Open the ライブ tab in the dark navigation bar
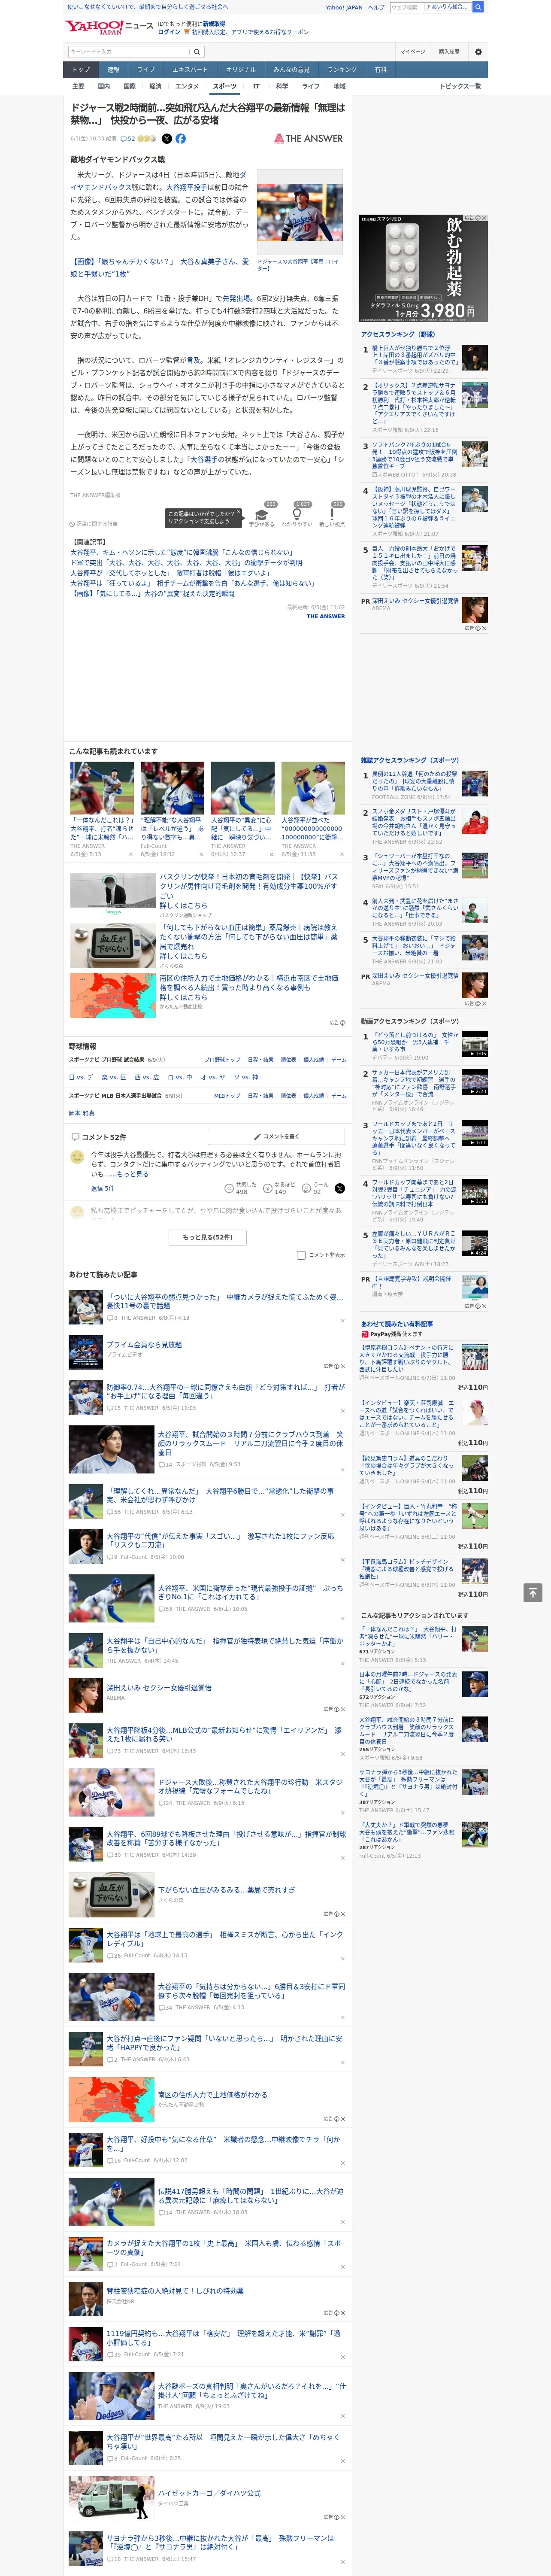The height and width of the screenshot is (2576, 551). tap(146, 70)
